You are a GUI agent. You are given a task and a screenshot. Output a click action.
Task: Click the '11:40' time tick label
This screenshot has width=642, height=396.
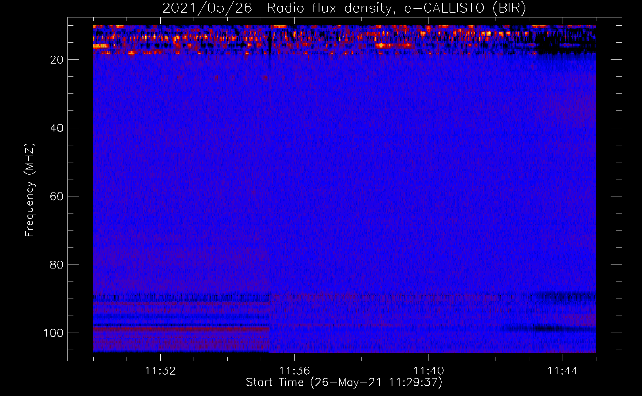tap(429, 371)
